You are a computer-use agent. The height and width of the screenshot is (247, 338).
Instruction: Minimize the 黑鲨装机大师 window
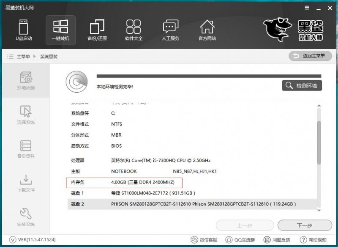point(319,8)
